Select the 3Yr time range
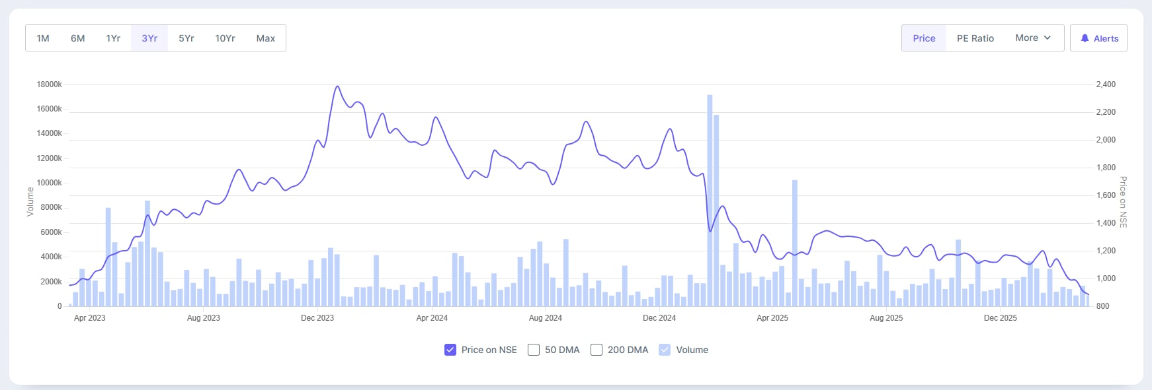Image resolution: width=1152 pixels, height=390 pixels. click(x=149, y=38)
